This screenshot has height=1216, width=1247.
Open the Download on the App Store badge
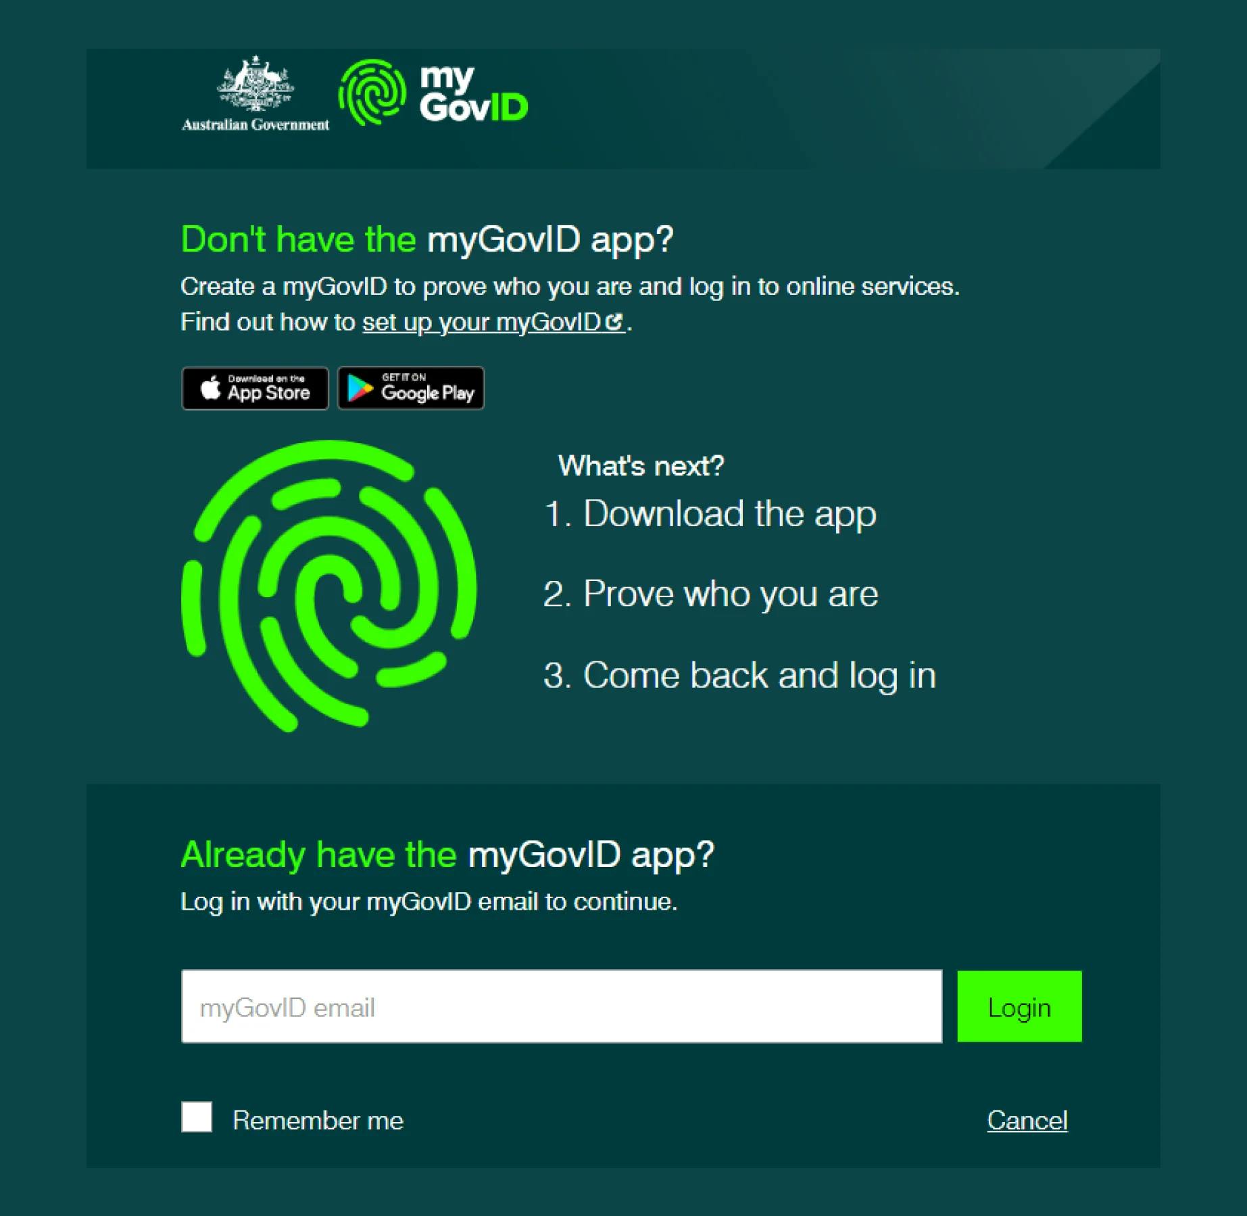(255, 388)
